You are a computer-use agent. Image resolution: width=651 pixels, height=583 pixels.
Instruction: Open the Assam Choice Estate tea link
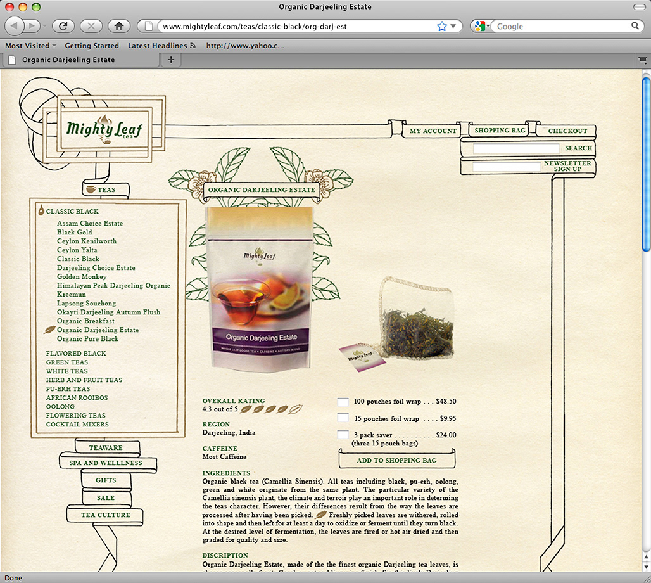(x=90, y=223)
